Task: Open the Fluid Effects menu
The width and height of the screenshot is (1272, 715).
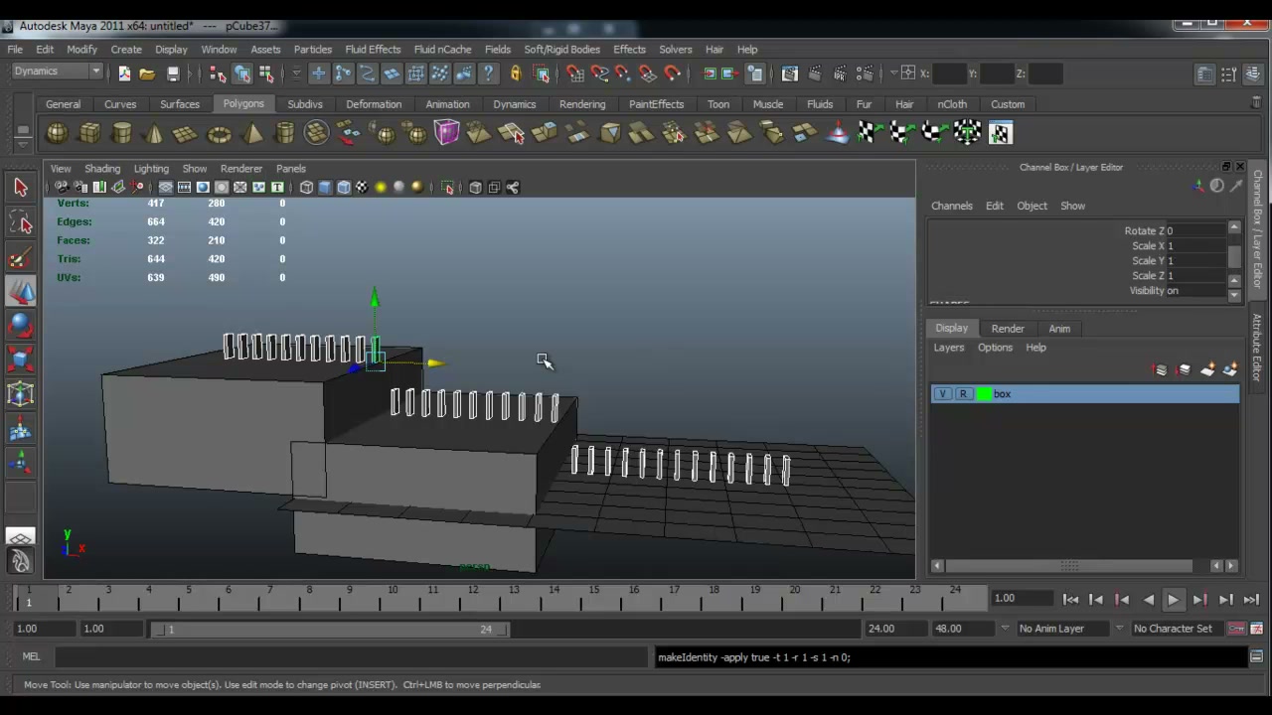Action: point(373,50)
